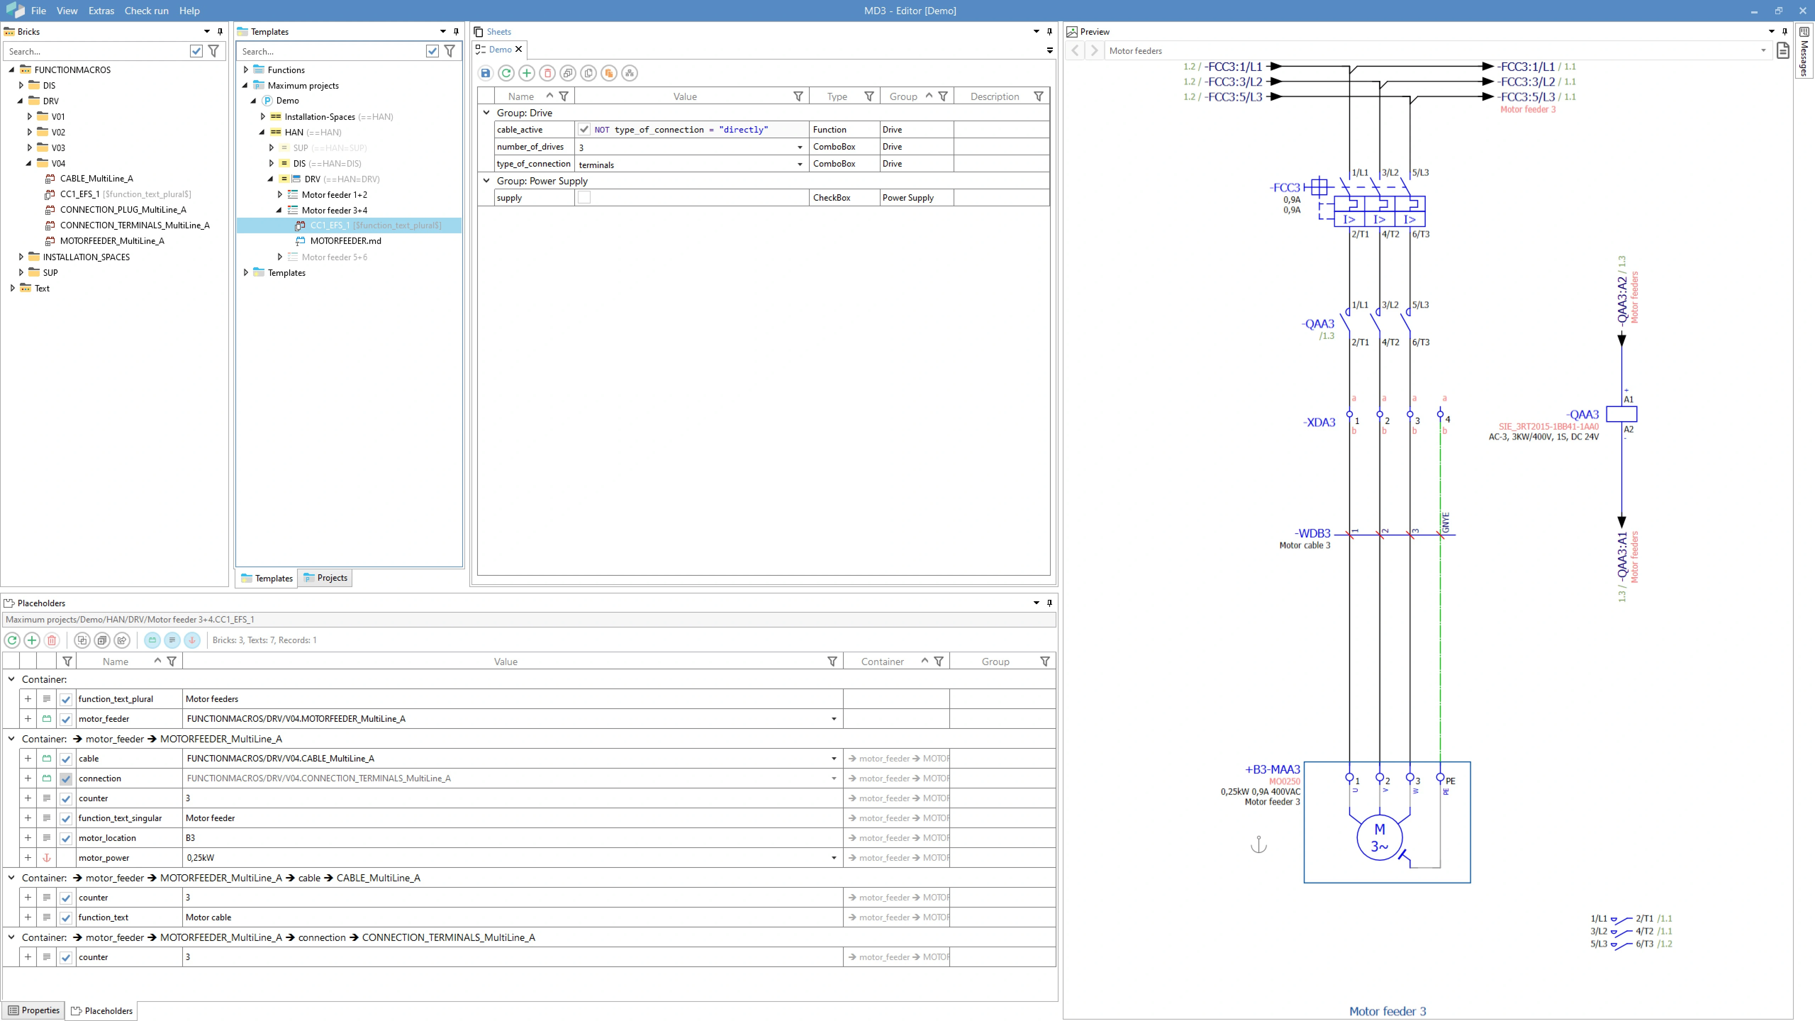Switch to the Projects tab
The width and height of the screenshot is (1815, 1021).
pyautogui.click(x=325, y=578)
